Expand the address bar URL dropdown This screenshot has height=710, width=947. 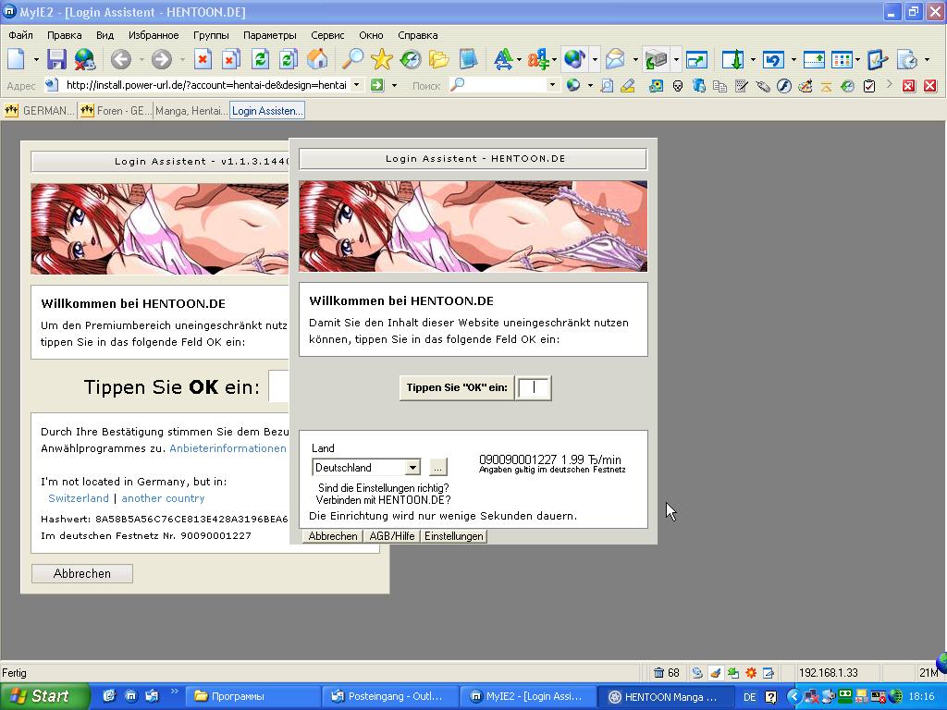pos(356,85)
